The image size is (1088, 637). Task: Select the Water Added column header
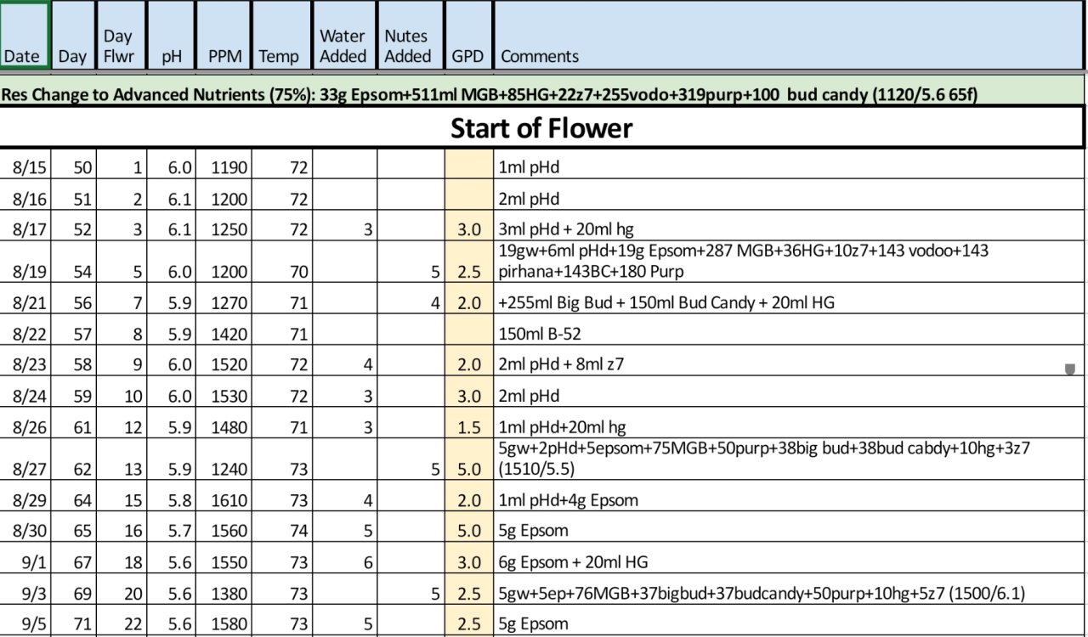(344, 36)
